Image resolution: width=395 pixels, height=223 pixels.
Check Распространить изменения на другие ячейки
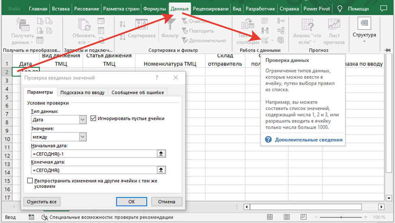click(30, 181)
